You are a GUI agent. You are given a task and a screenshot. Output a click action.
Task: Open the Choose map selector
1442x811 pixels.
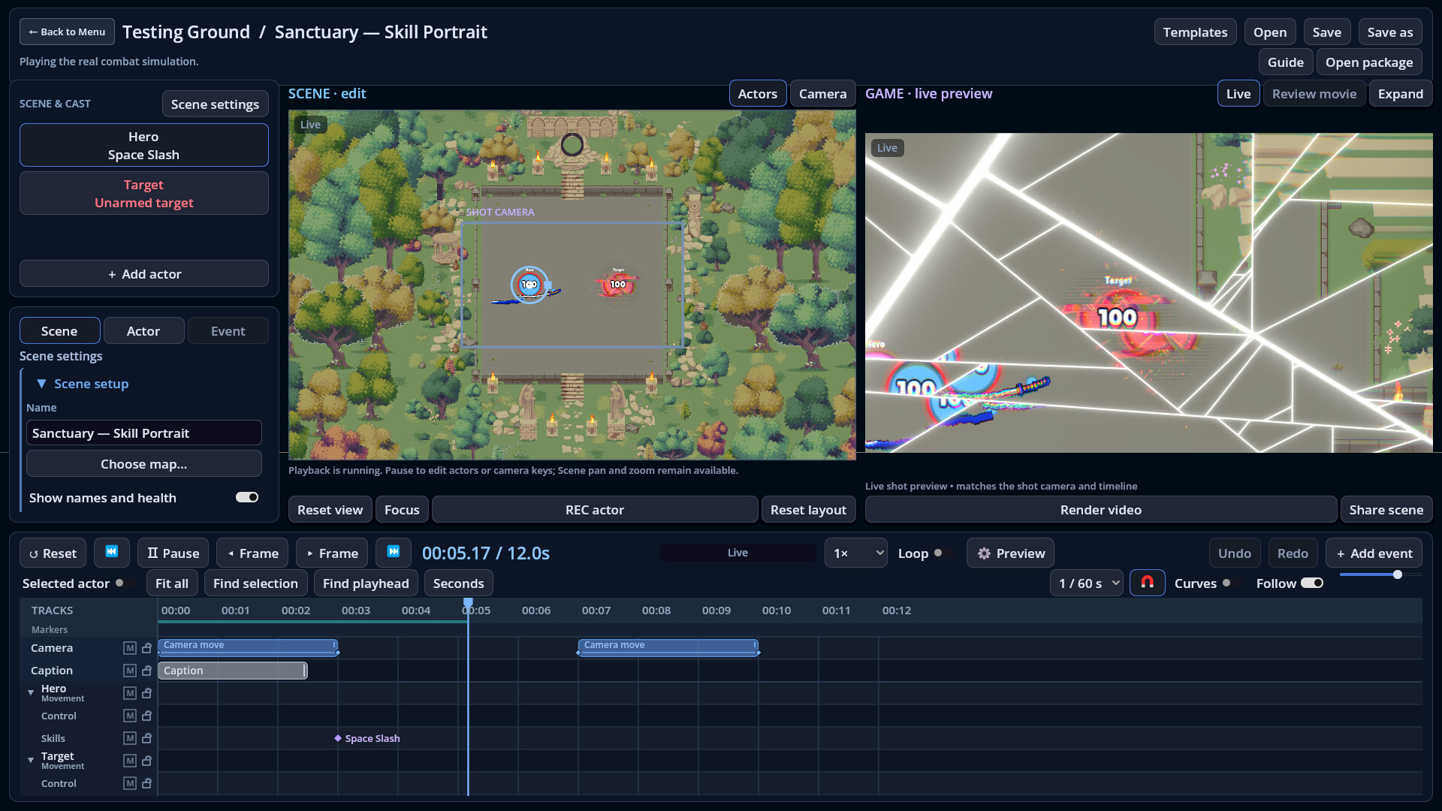[144, 464]
